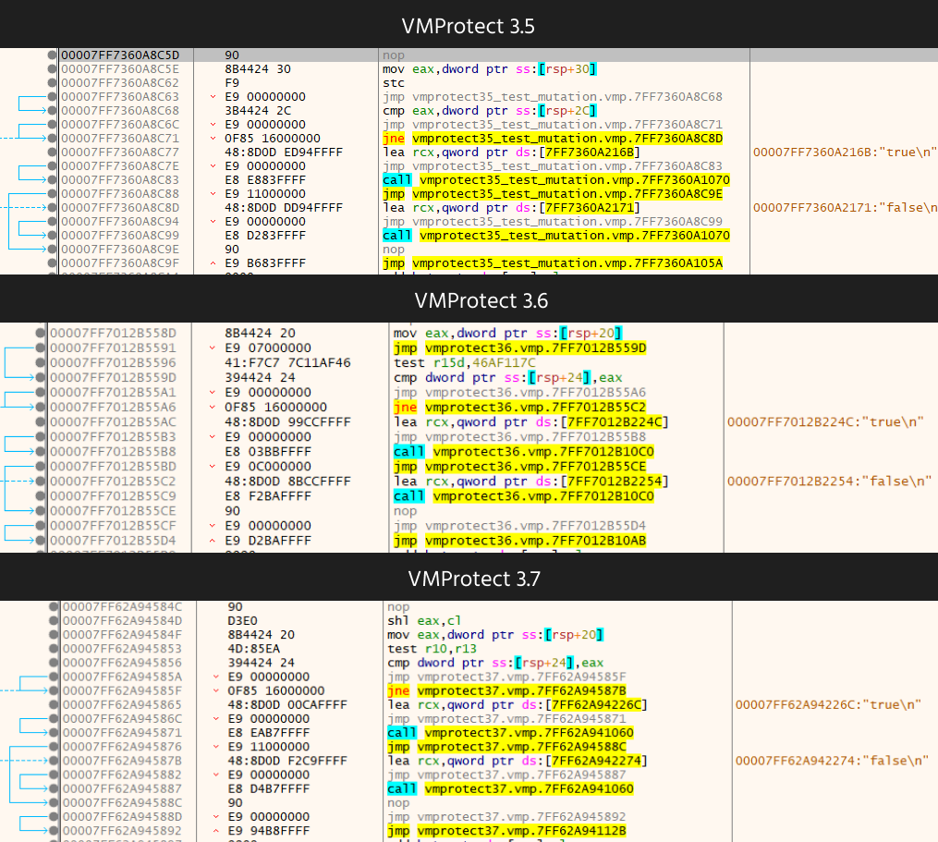Viewport: 938px width, 842px height.
Task: Click jump-direction chevron on row 00007FF62A945892
Action: (x=216, y=831)
